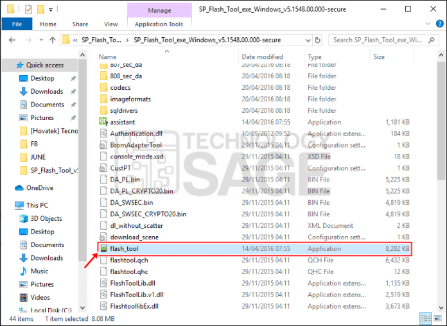Click the search magnifier icon
Screen dimensions: 447x326
point(432,40)
